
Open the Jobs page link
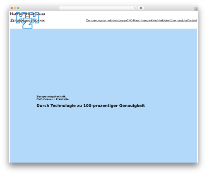185,20
